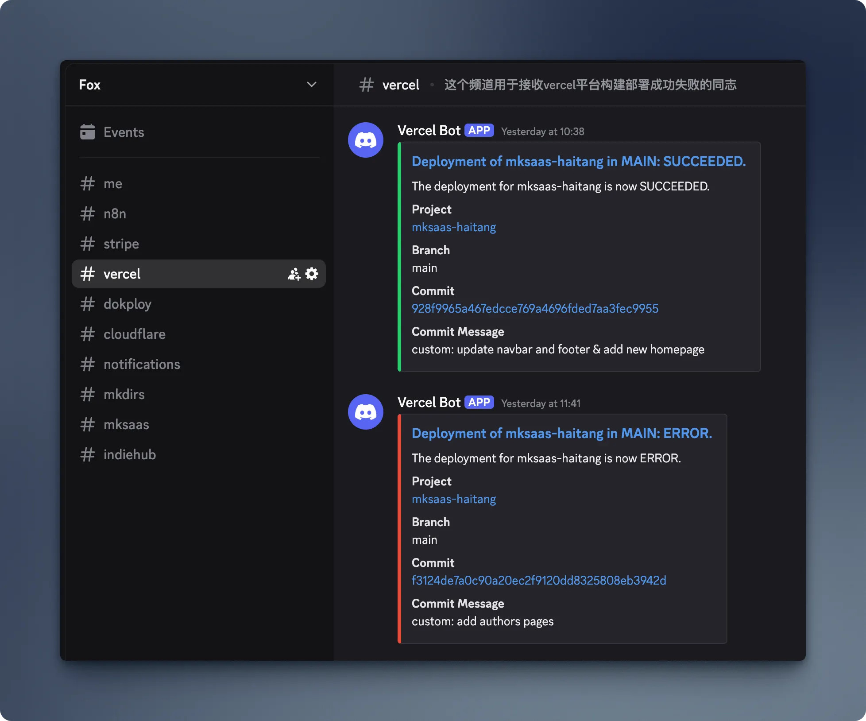Click the hash icon beside mksaas channel
The image size is (866, 721).
tap(88, 424)
